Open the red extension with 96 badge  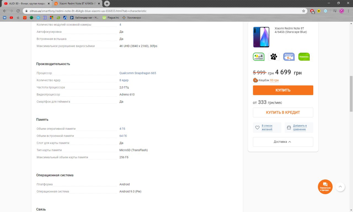click(312, 11)
